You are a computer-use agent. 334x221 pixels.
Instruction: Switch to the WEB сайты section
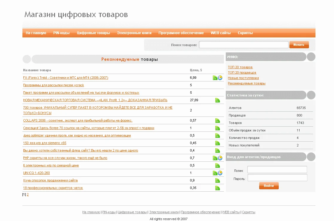pyautogui.click(x=220, y=33)
